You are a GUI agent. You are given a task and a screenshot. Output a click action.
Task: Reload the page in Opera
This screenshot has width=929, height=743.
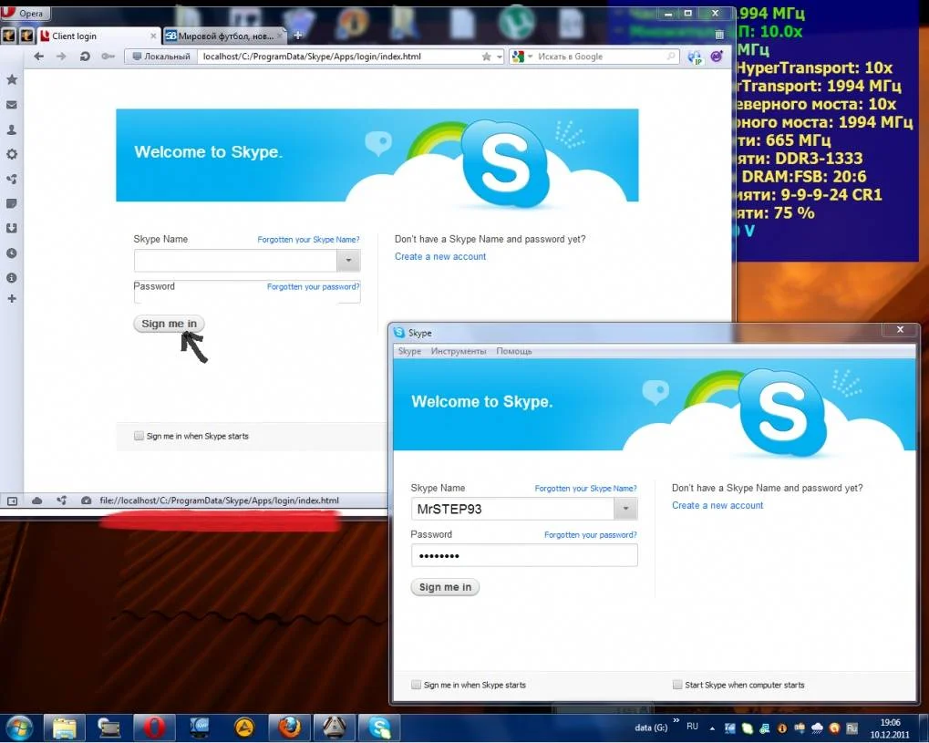point(85,57)
